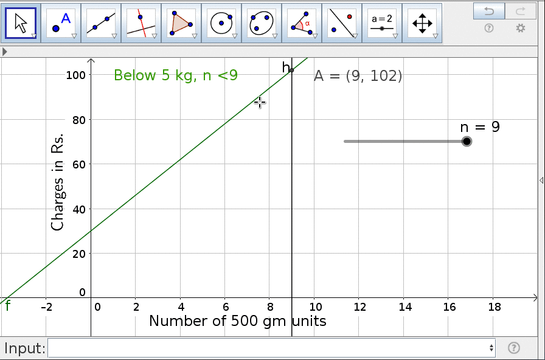Select the Line through Two Points tool
This screenshot has height=360, width=545.
(x=101, y=23)
